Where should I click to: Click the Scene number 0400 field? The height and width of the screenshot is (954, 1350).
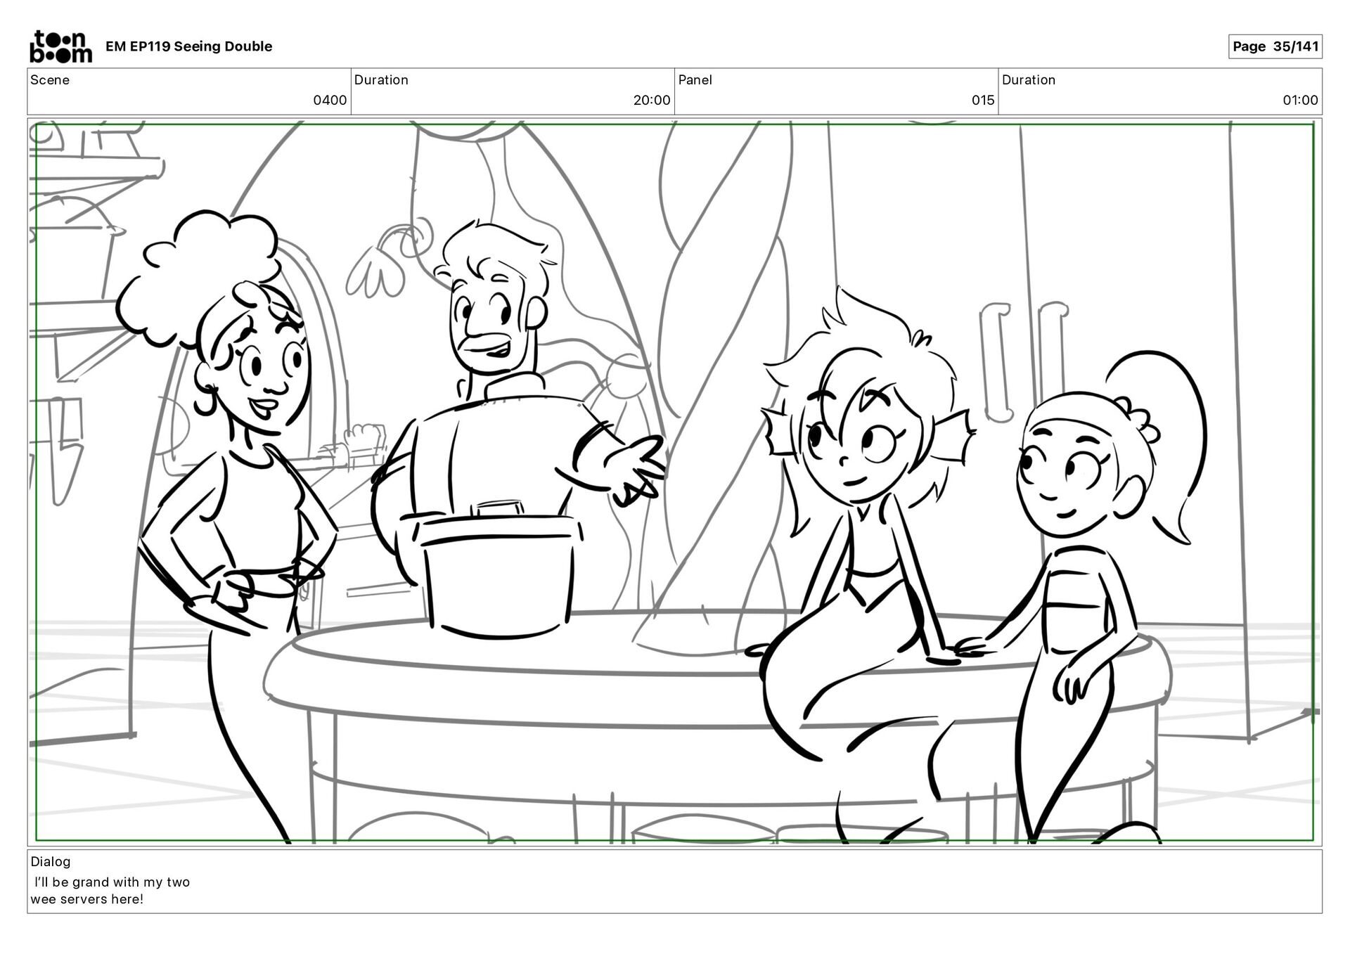tap(329, 100)
